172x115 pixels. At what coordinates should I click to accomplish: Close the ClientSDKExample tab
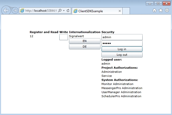120,11
